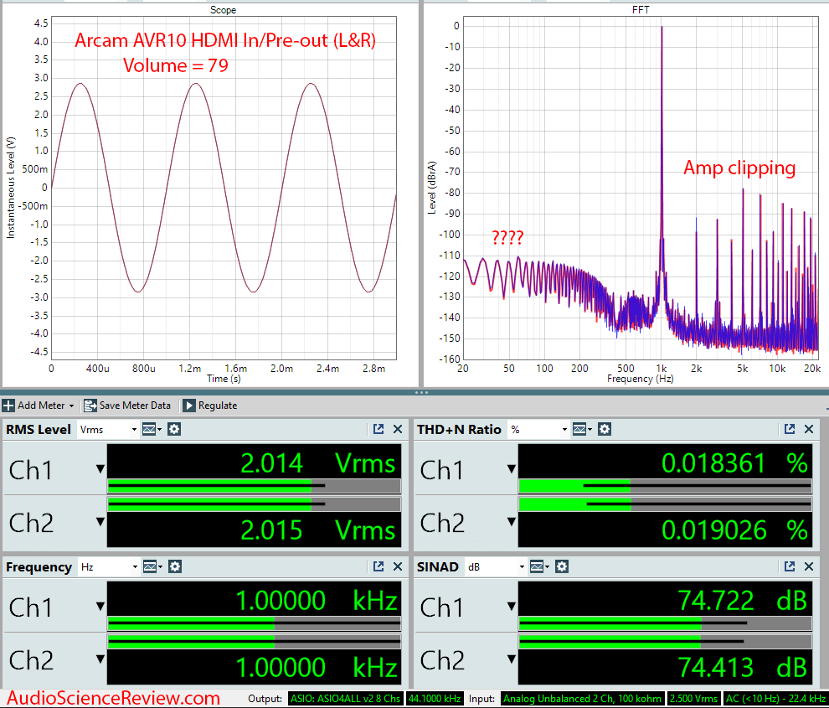Click SINAD Ch2 reading 74.413 dB
The width and height of the screenshot is (829, 708).
pyautogui.click(x=742, y=667)
